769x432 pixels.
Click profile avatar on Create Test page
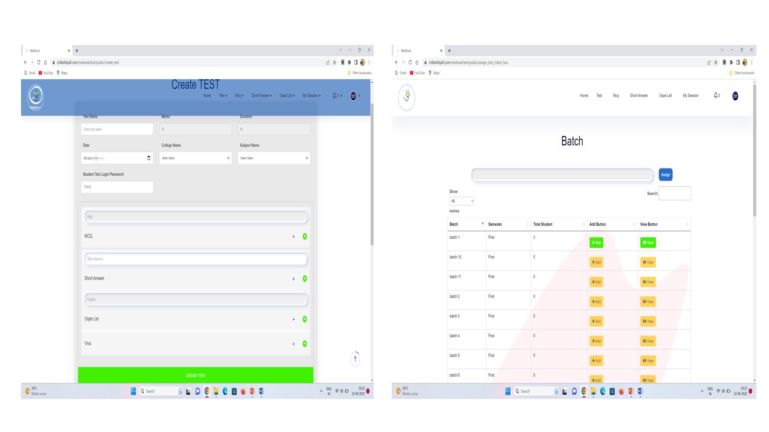[353, 95]
